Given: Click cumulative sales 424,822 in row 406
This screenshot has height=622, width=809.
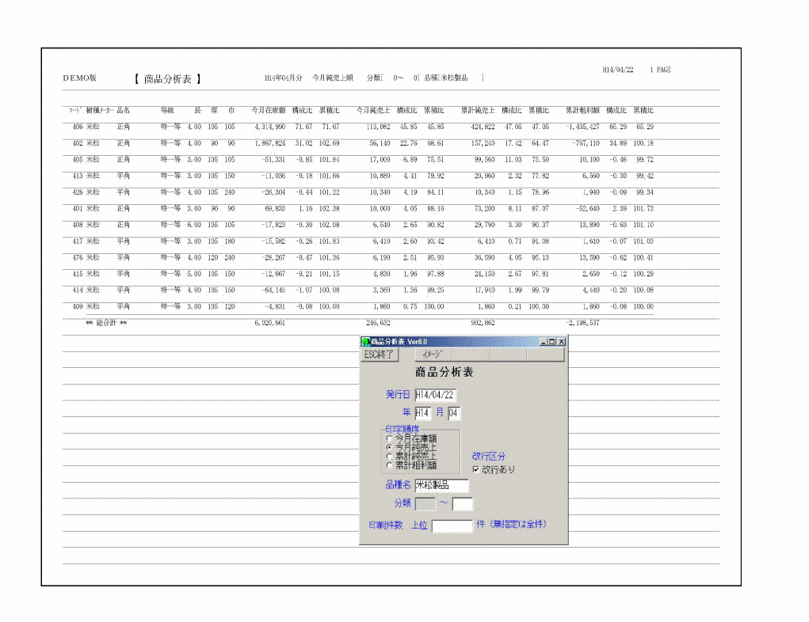Looking at the screenshot, I should pos(483,127).
